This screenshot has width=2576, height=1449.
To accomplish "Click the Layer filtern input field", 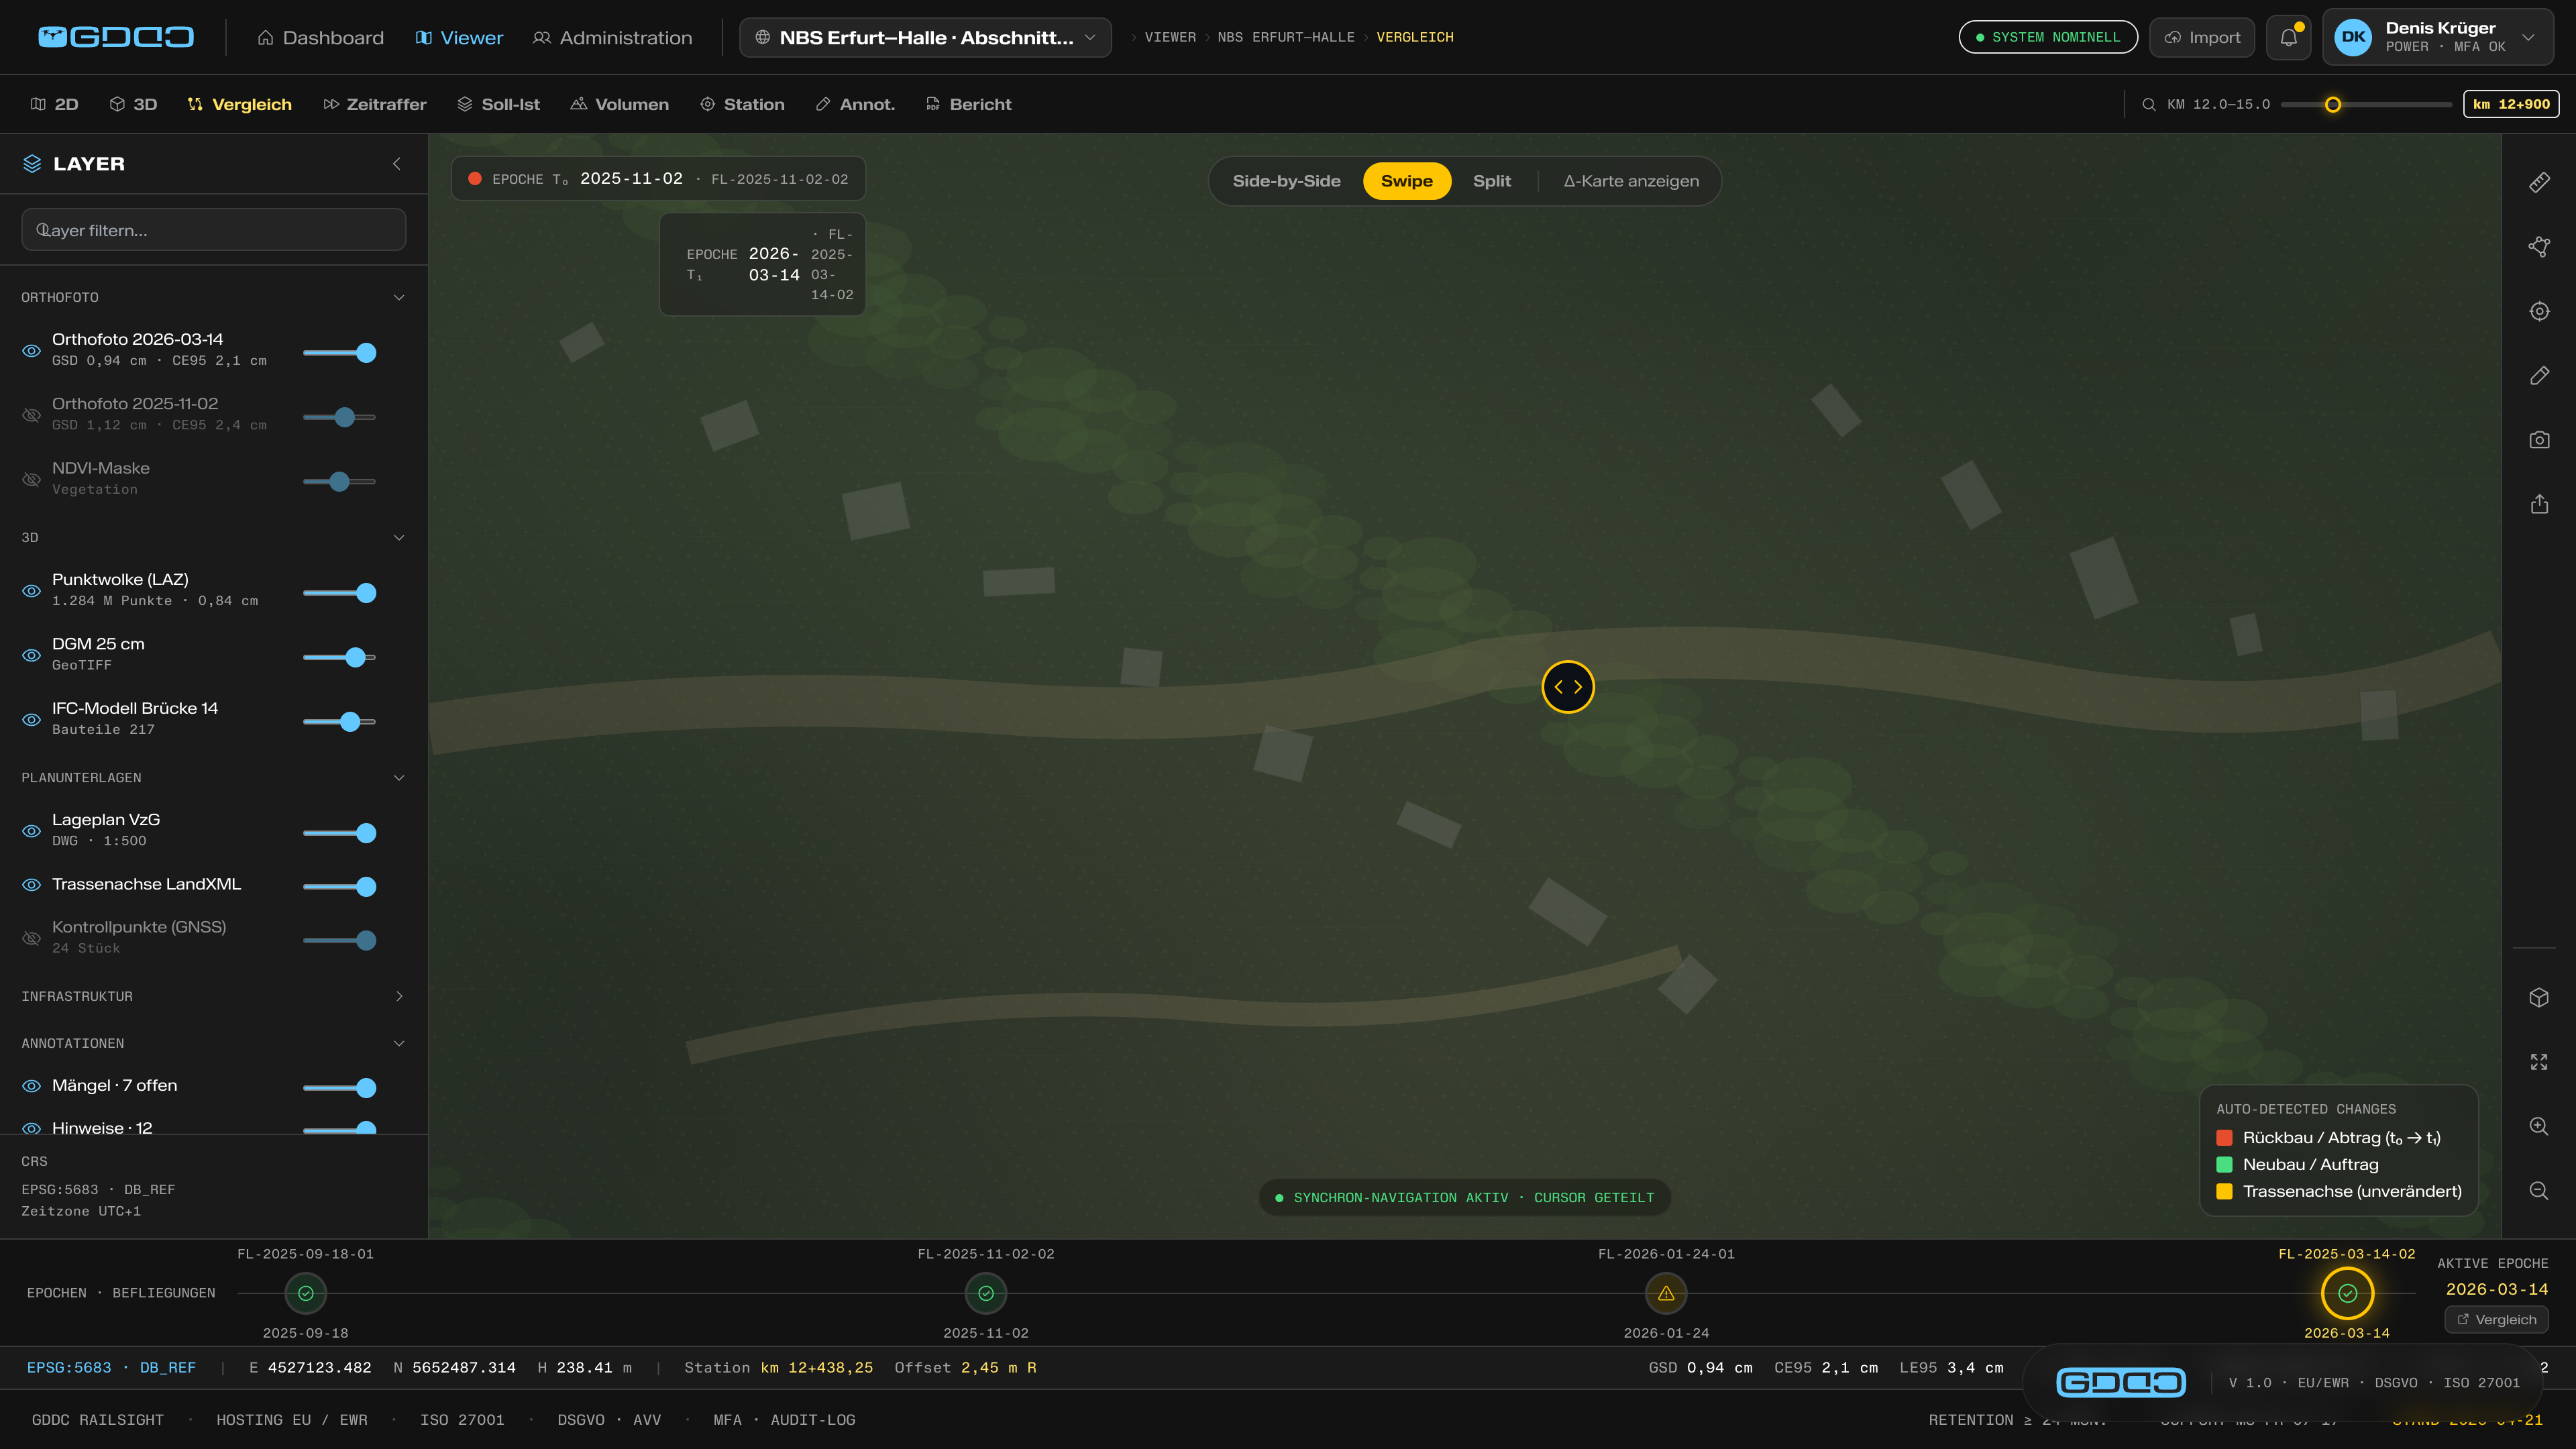I will pos(214,230).
